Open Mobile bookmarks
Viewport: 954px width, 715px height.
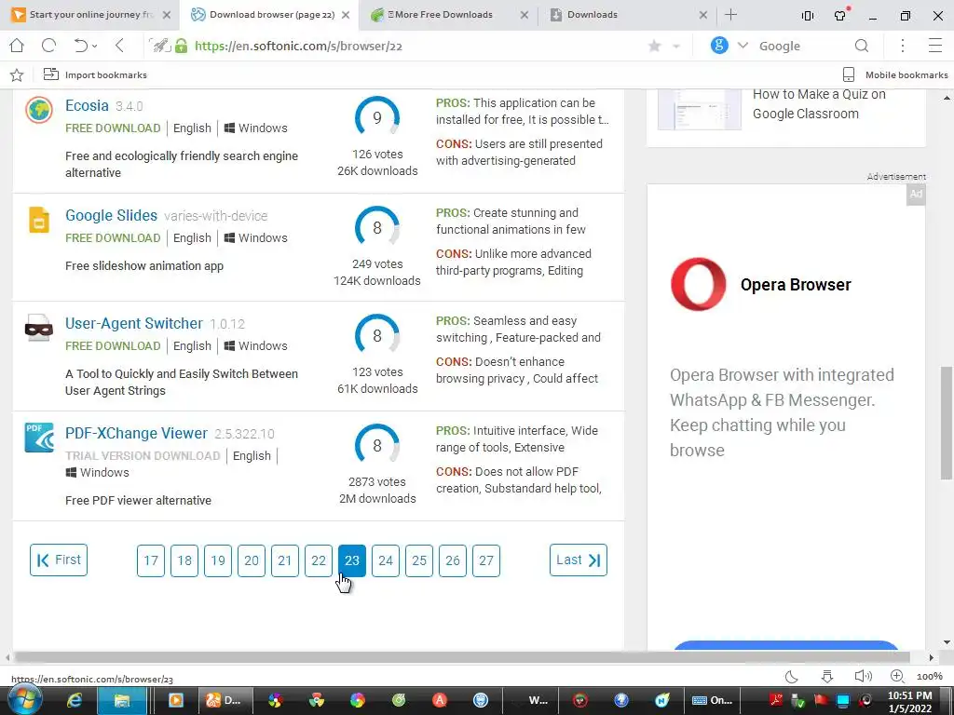pyautogui.click(x=895, y=74)
